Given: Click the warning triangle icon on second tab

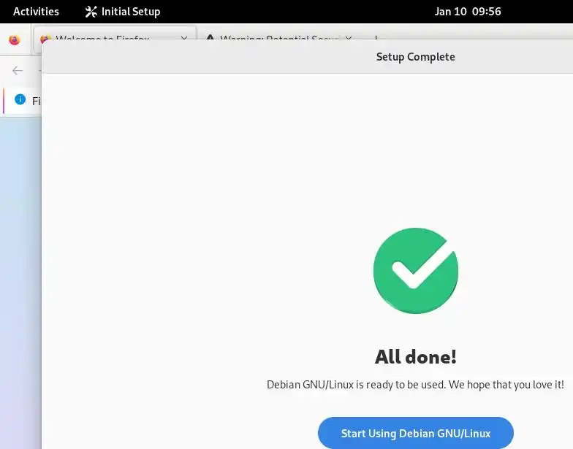Looking at the screenshot, I should (210, 37).
